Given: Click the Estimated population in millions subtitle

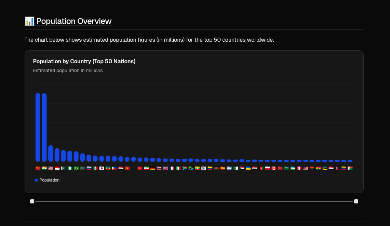Looking at the screenshot, I should coord(68,70).
